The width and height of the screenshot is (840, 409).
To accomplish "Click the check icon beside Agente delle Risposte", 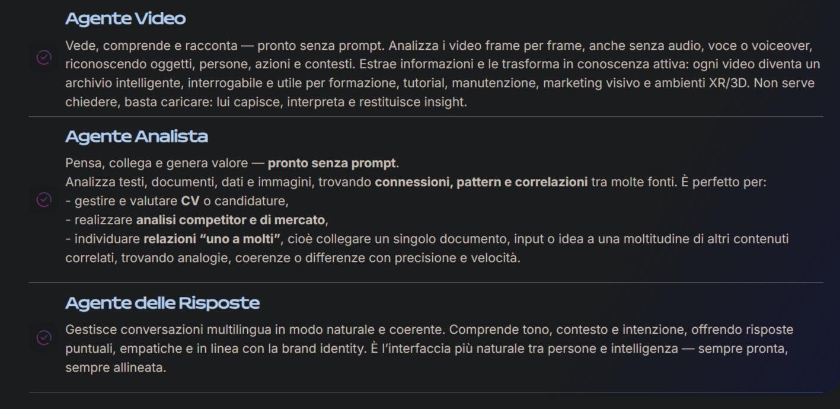I will 44,337.
